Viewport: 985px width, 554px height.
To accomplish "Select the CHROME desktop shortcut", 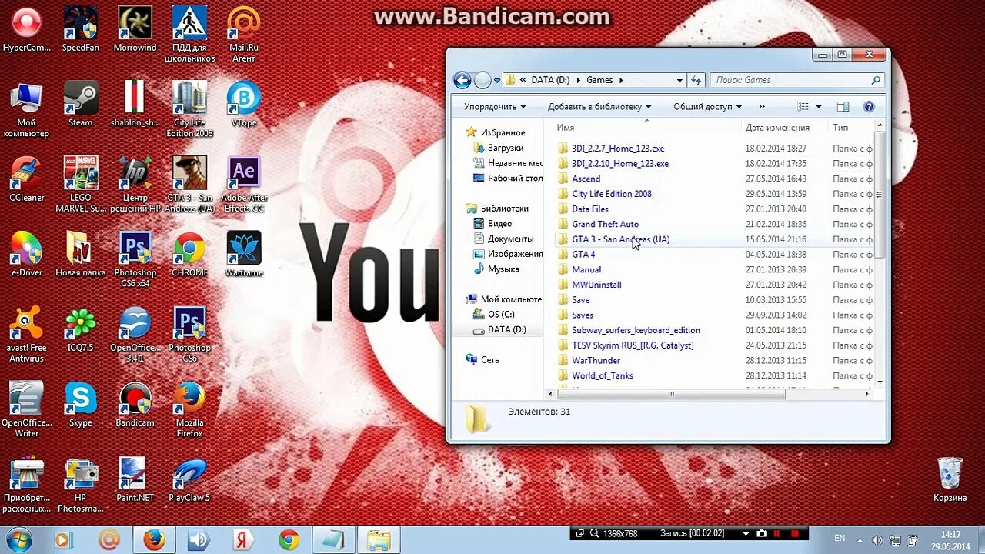I will (189, 254).
